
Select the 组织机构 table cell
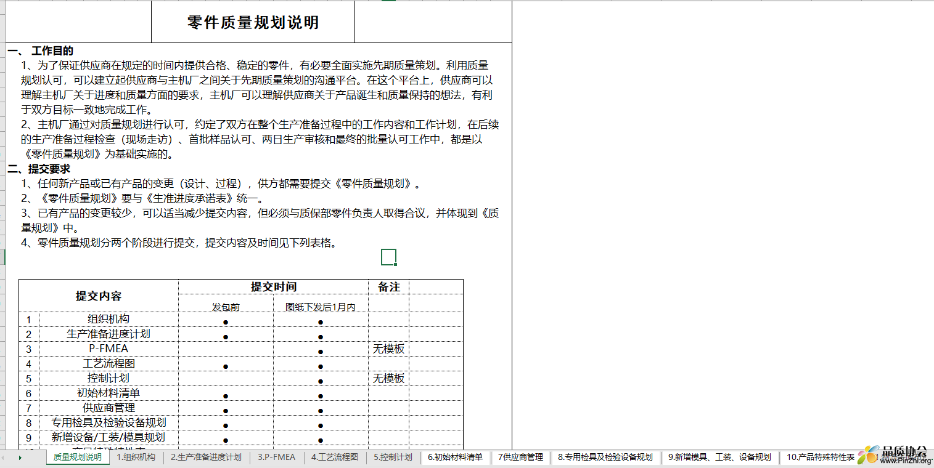pyautogui.click(x=109, y=319)
